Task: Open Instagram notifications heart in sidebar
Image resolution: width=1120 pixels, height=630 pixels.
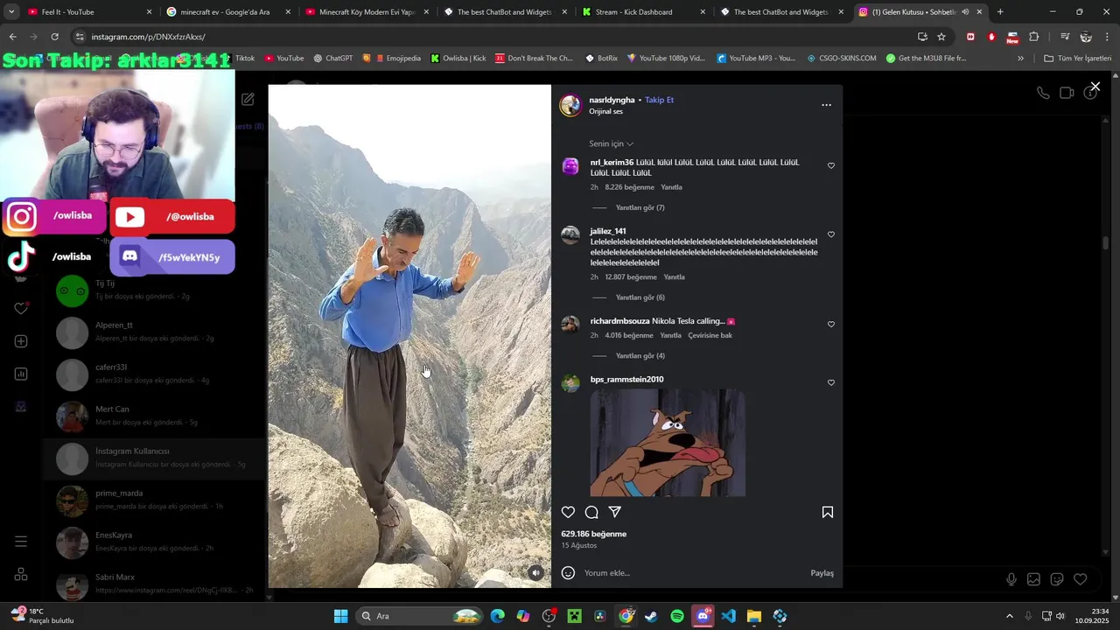Action: pyautogui.click(x=21, y=309)
